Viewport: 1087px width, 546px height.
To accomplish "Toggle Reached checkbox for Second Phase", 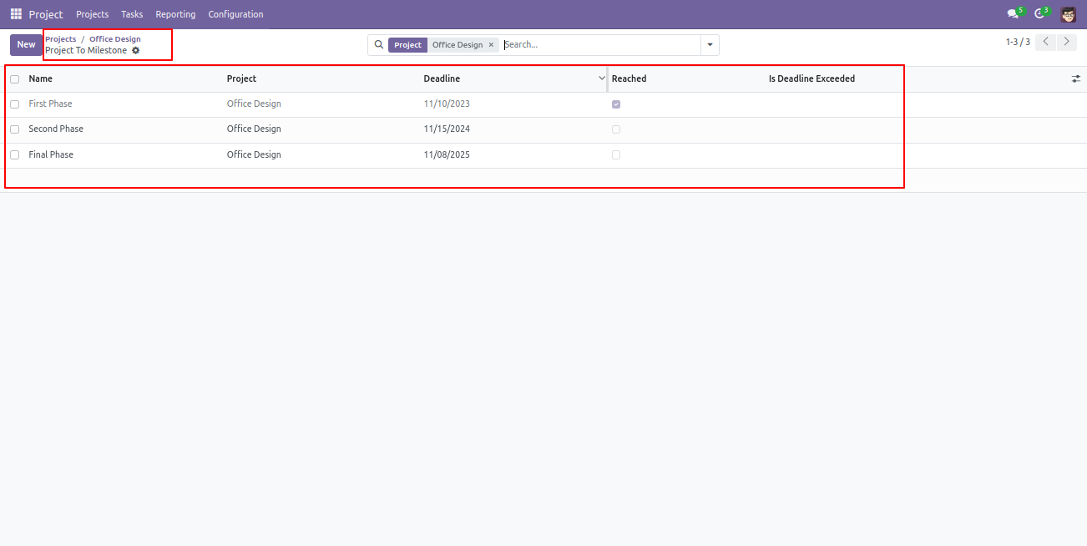I will [x=616, y=129].
